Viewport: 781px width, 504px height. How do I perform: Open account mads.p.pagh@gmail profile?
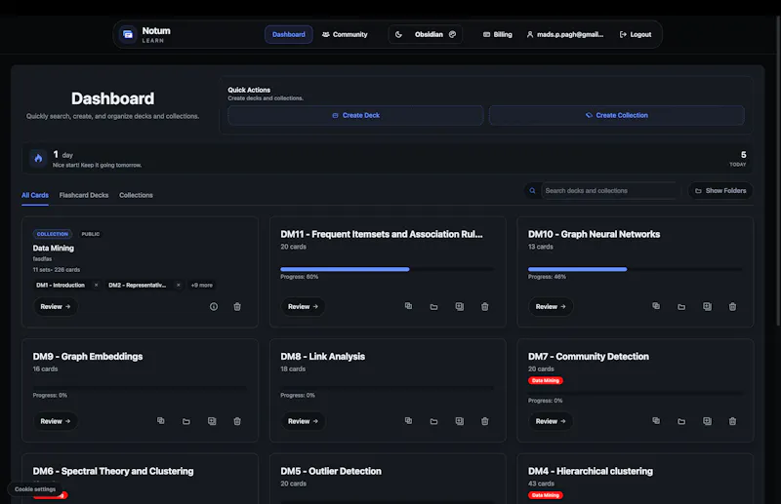coord(565,34)
